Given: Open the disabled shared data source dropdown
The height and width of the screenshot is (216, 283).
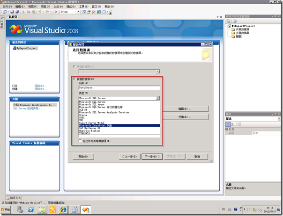Looking at the screenshot, I should [158, 72].
